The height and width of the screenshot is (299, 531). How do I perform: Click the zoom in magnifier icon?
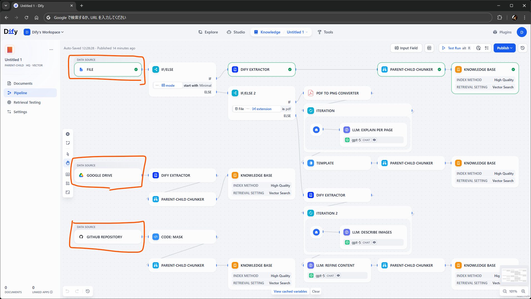point(523,291)
